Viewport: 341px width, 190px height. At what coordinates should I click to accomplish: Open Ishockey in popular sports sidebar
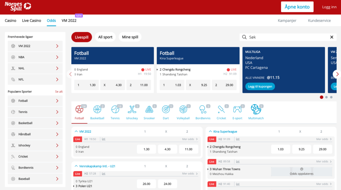(x=35, y=145)
